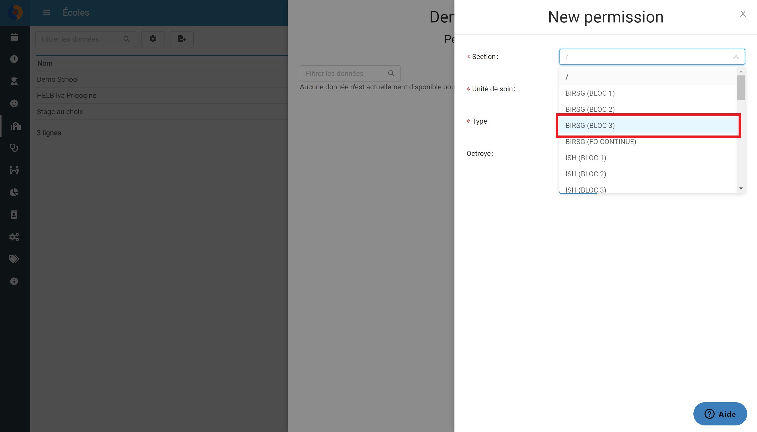Click the search icon in the permissions filter field
The height and width of the screenshot is (432, 757).
coord(391,74)
